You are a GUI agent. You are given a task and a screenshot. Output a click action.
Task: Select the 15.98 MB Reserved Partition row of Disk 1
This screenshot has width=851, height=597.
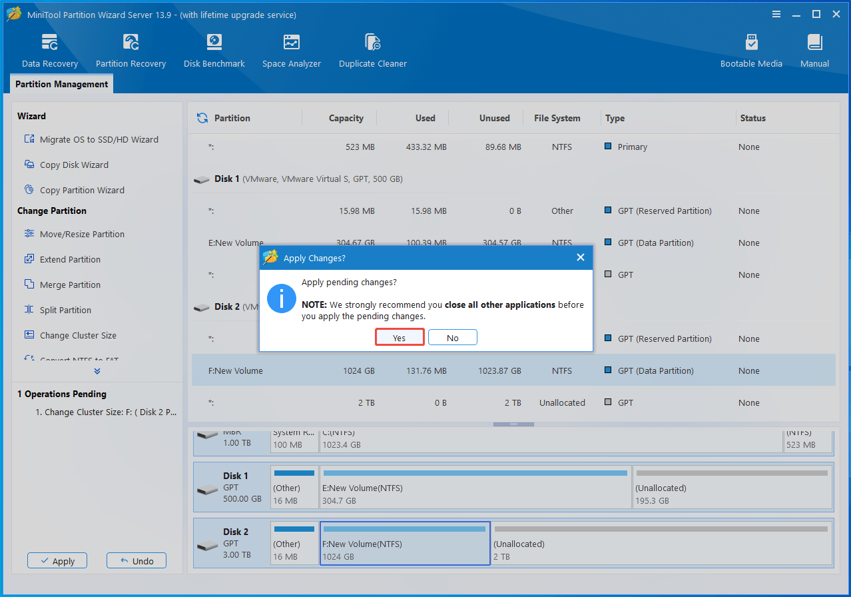coord(513,211)
